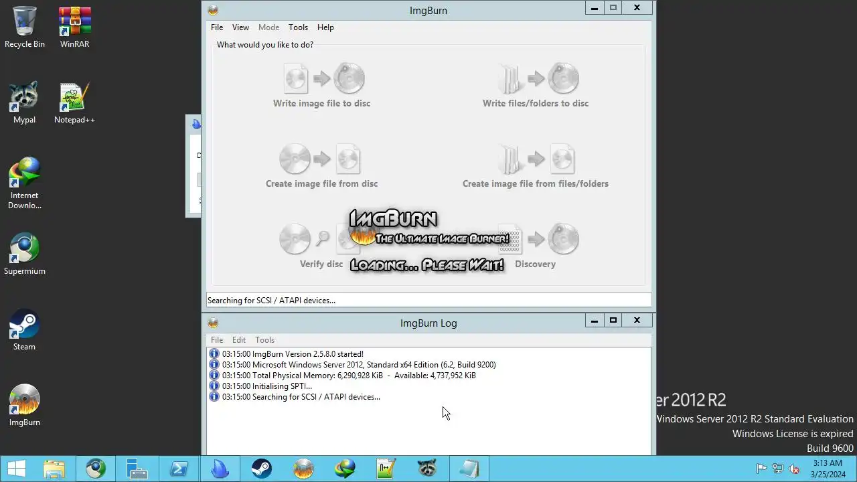Minimize the main ImgBurn window
The image size is (857, 482).
click(594, 8)
